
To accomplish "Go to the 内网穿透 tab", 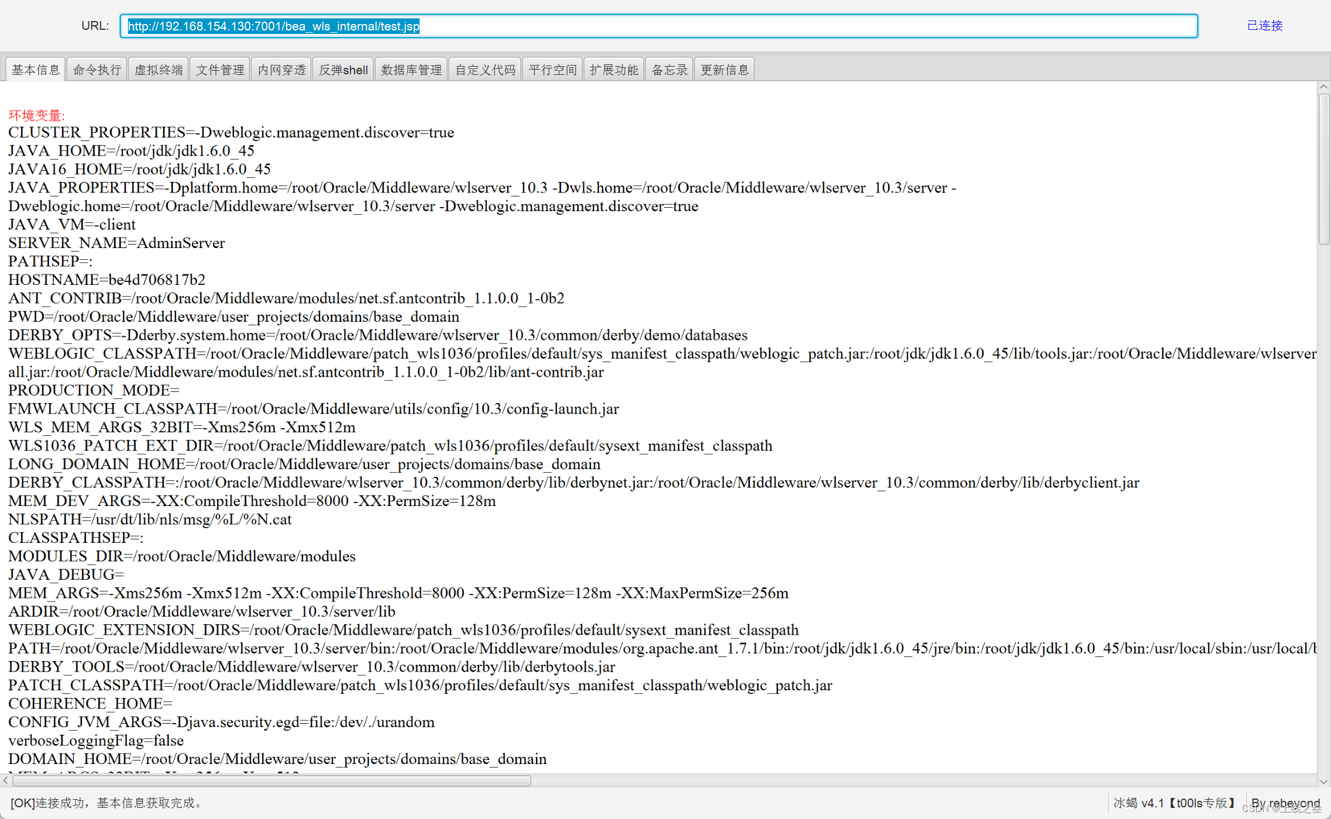I will [281, 70].
